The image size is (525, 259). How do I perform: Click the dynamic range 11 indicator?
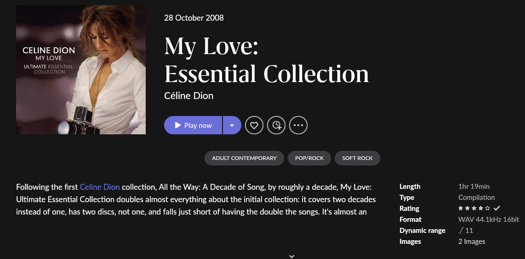(x=466, y=230)
